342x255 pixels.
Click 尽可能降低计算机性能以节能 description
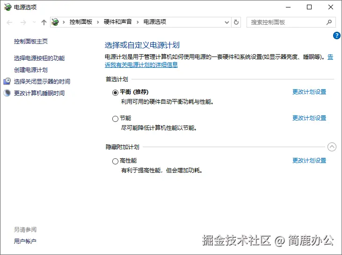(159, 128)
